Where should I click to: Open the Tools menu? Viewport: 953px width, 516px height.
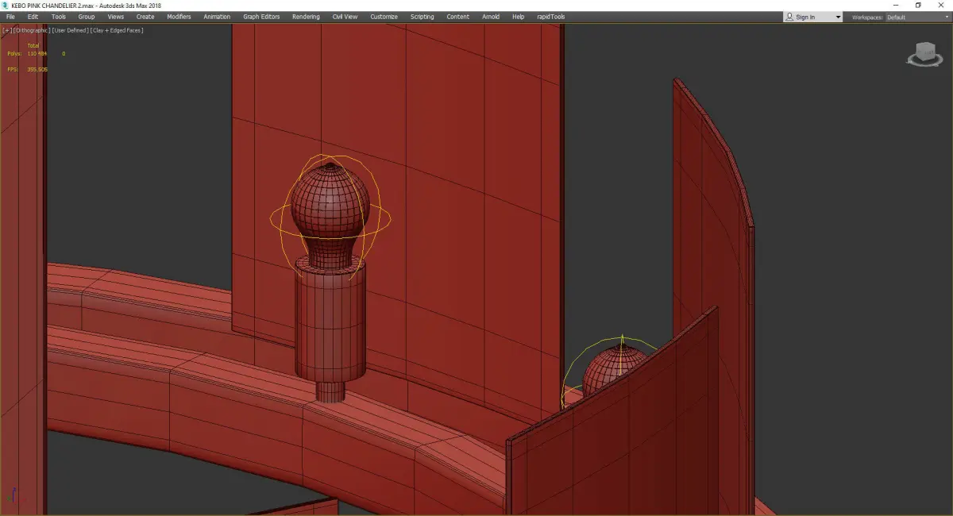[59, 17]
